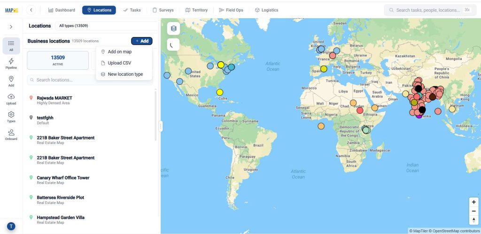481x234 pixels.
Task: Click the locations list scrollbar
Action: click(155, 116)
